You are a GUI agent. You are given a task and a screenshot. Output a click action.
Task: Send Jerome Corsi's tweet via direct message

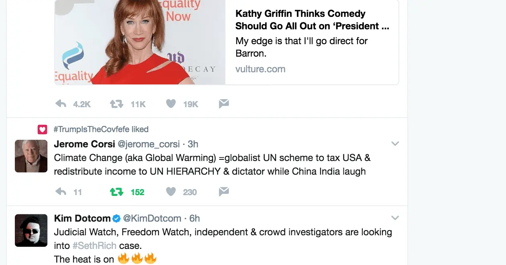point(224,192)
